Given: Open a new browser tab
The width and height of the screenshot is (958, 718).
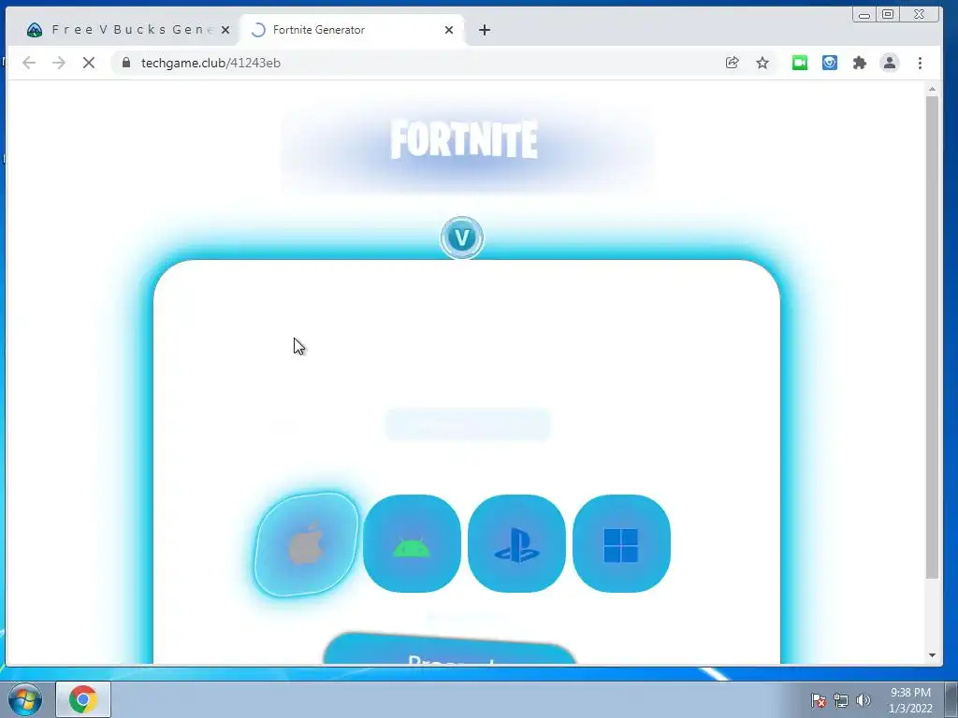Looking at the screenshot, I should tap(485, 30).
